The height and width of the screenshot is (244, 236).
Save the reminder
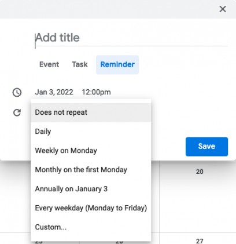click(x=207, y=147)
